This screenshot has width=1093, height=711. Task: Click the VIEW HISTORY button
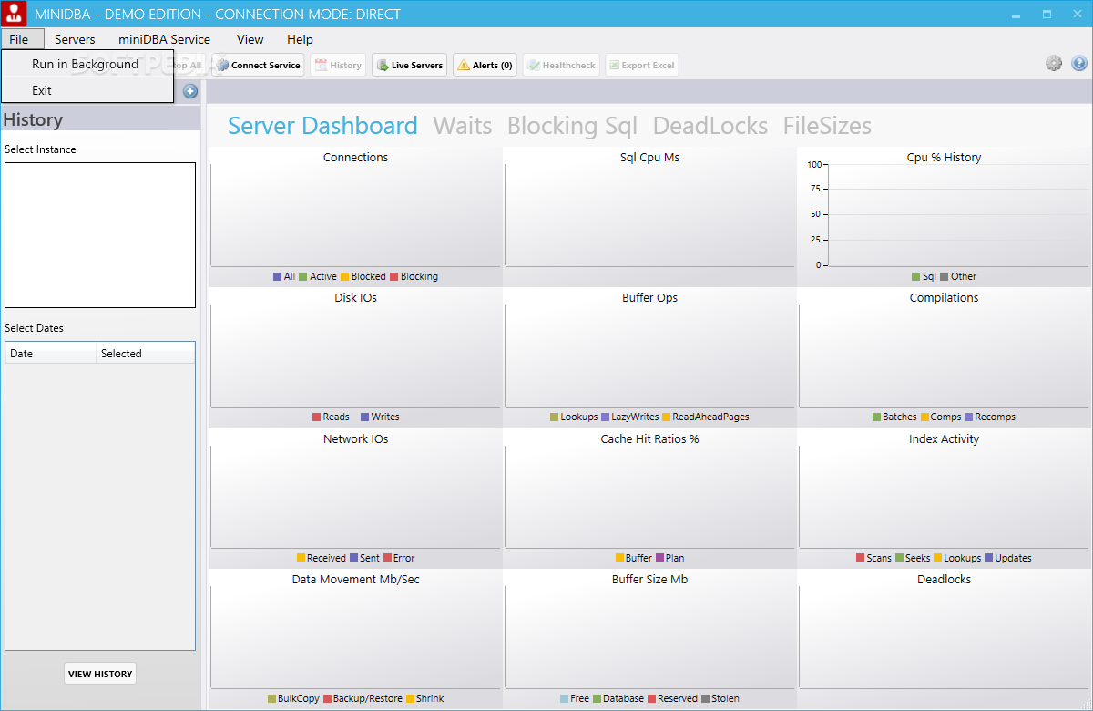(100, 674)
